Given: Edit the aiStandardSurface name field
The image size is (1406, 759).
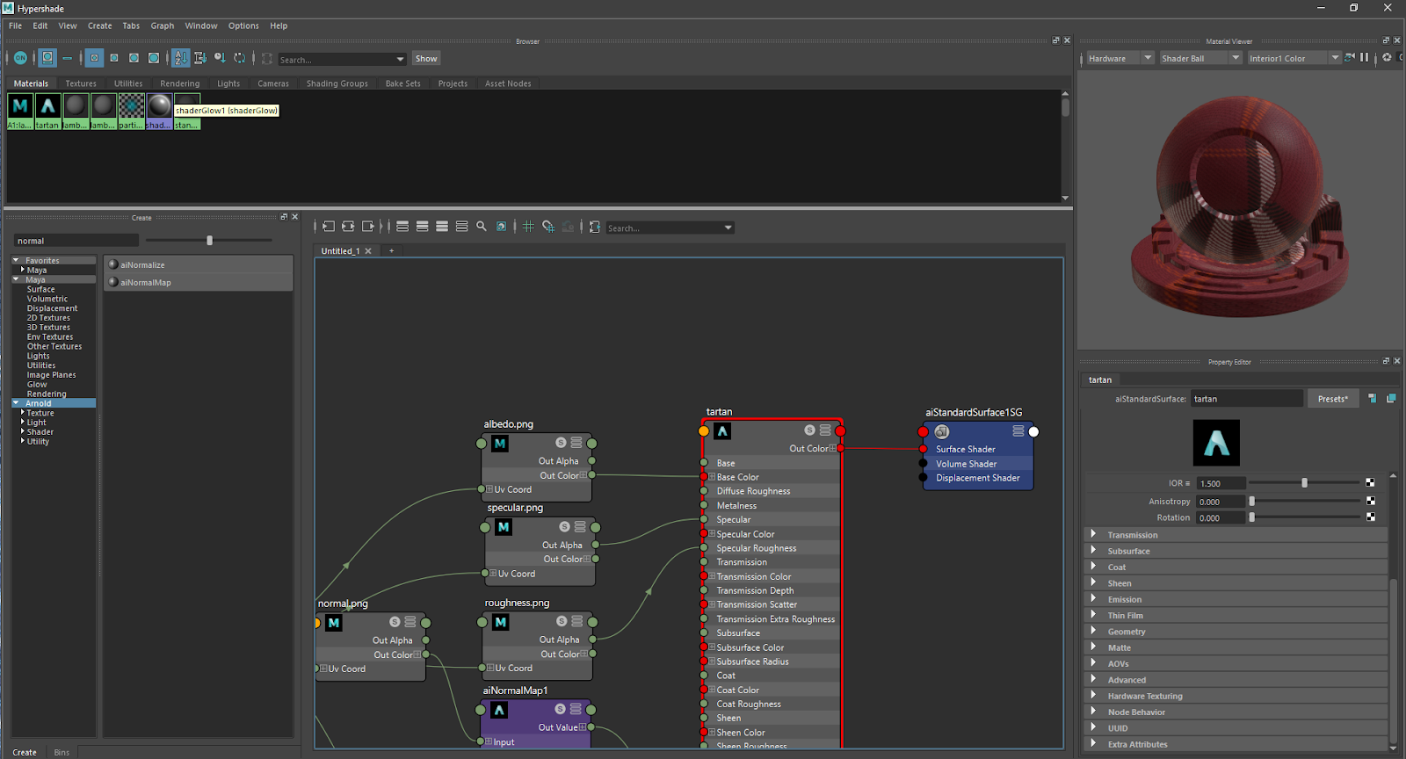Looking at the screenshot, I should pos(1247,399).
